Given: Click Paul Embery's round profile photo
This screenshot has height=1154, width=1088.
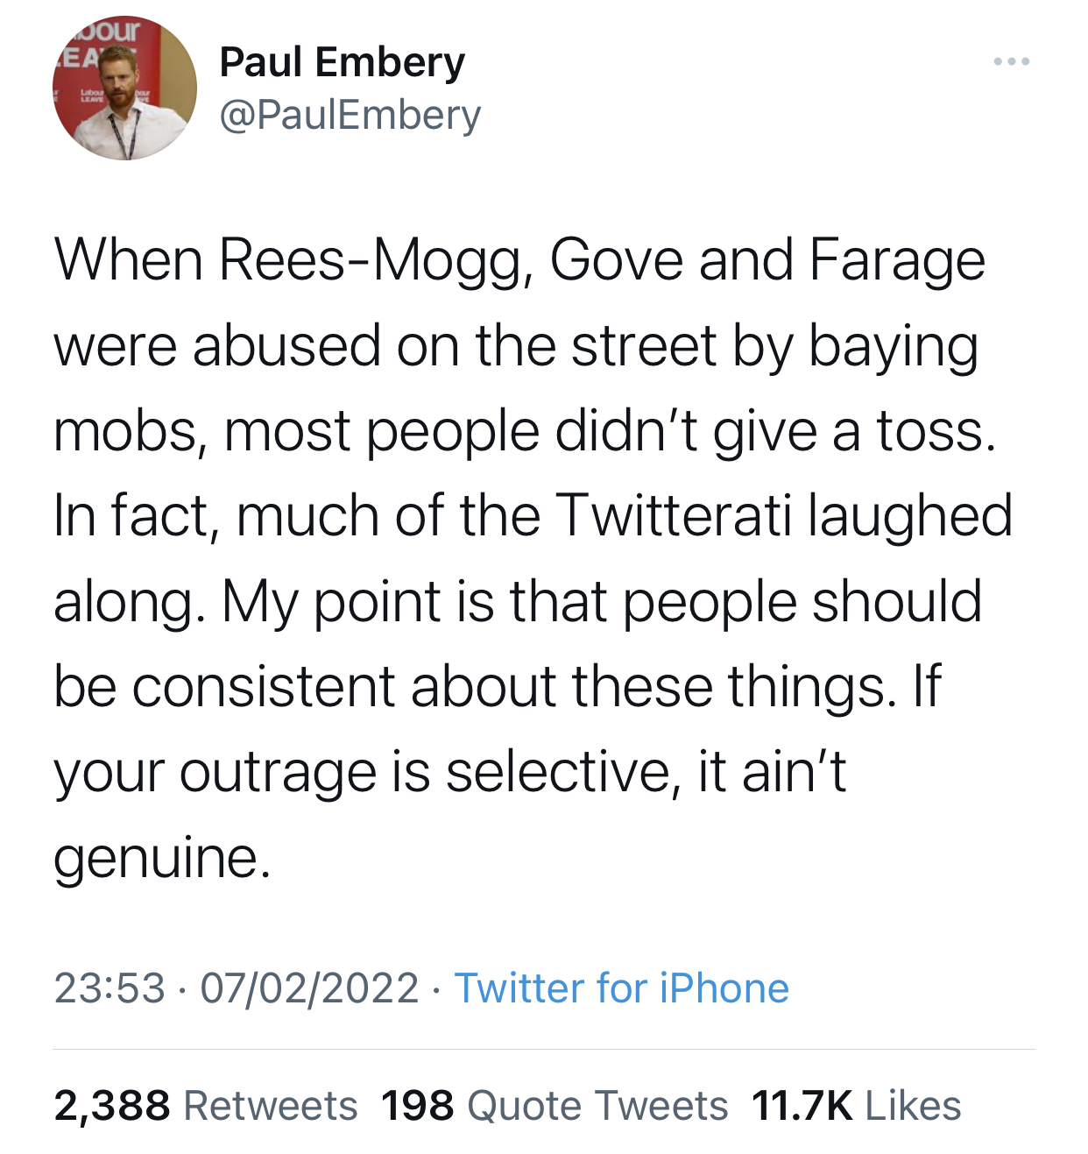Looking at the screenshot, I should tap(125, 88).
